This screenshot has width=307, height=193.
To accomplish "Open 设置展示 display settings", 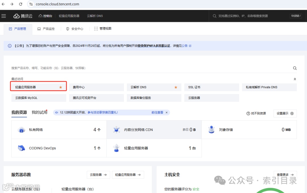I will click(285, 113).
